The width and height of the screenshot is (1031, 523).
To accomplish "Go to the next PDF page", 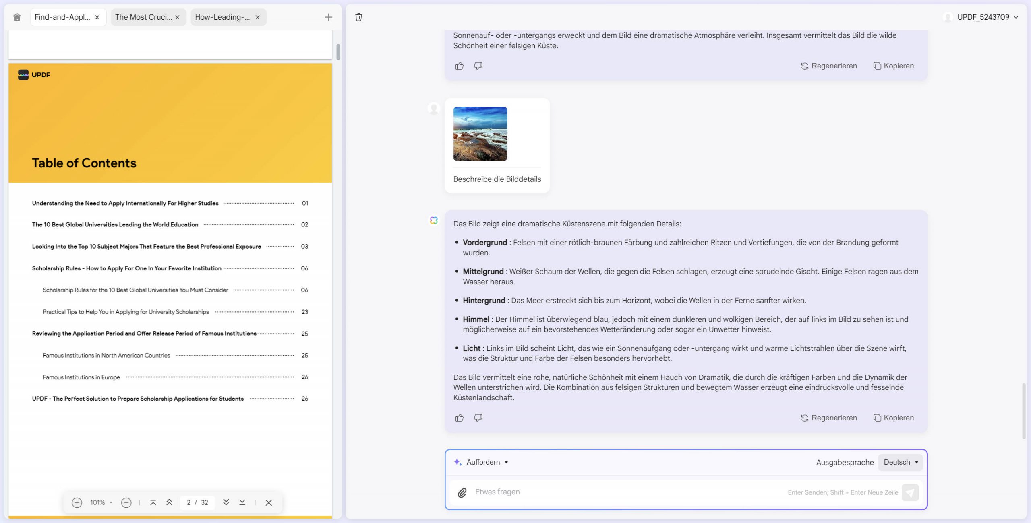I will [226, 502].
